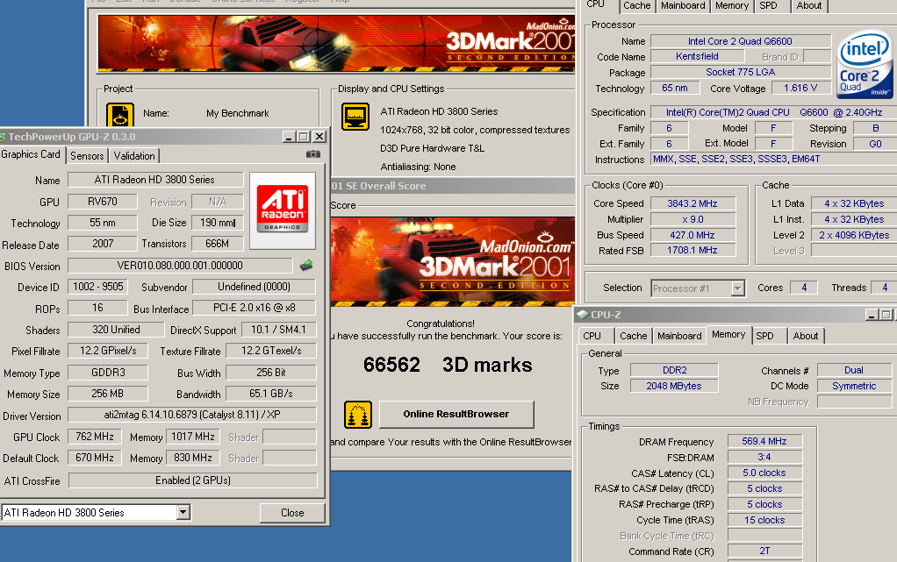Click the BIOS upload green chip icon
This screenshot has width=897, height=562.
pyautogui.click(x=306, y=265)
